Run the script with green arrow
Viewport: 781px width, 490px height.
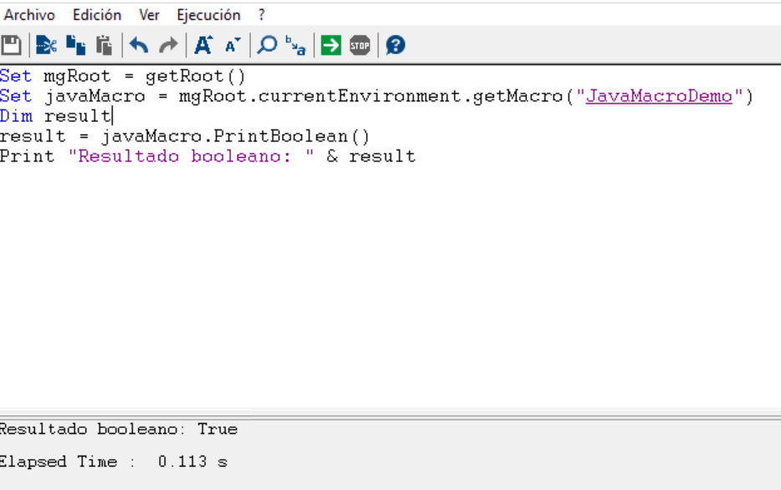(x=331, y=45)
